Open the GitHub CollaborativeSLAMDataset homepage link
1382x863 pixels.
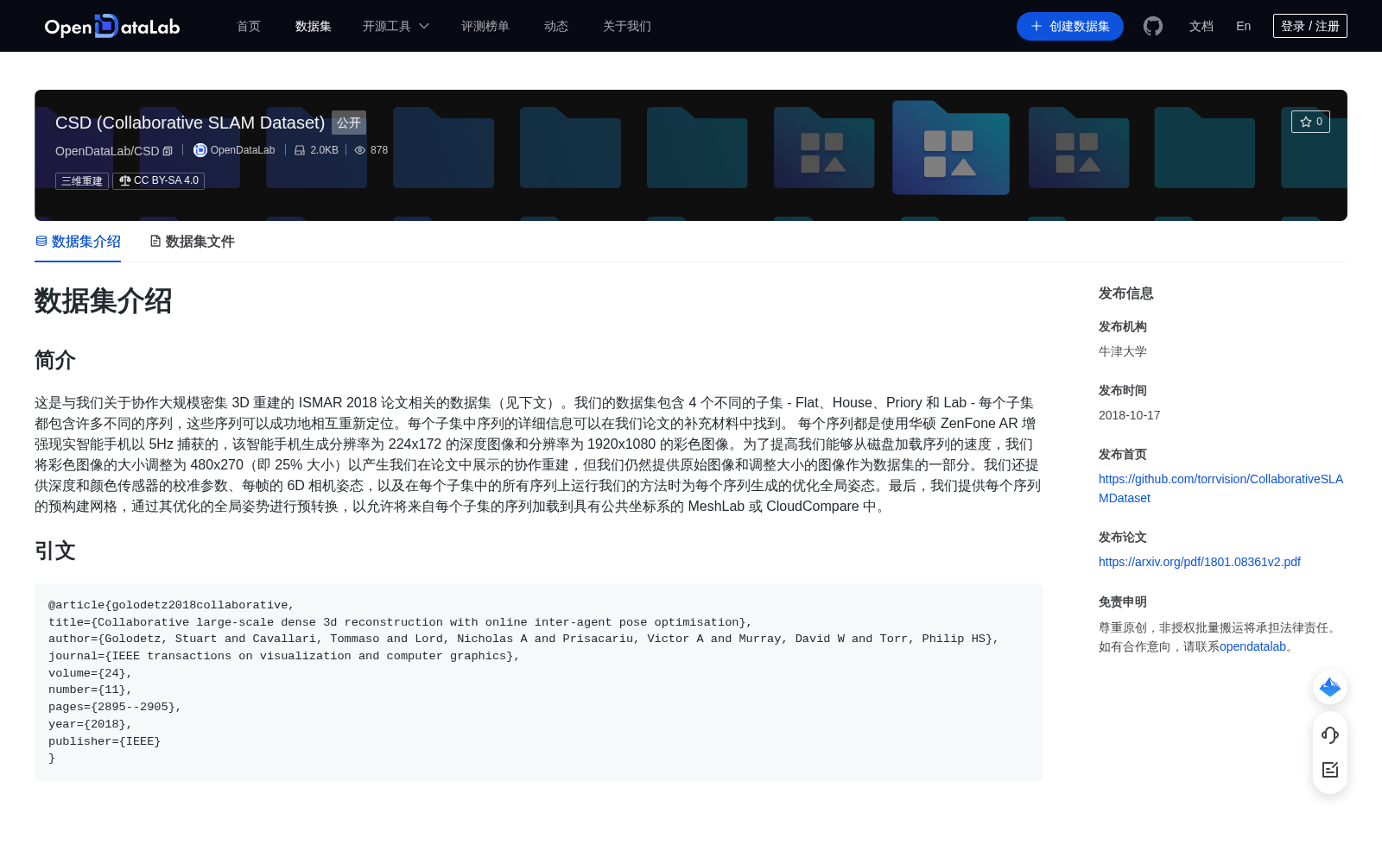1220,488
